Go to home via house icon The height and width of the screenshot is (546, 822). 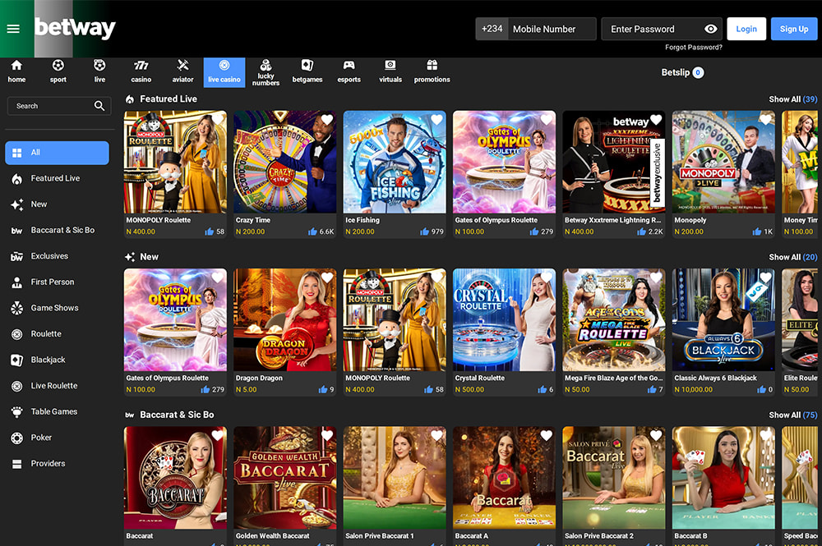[x=16, y=71]
